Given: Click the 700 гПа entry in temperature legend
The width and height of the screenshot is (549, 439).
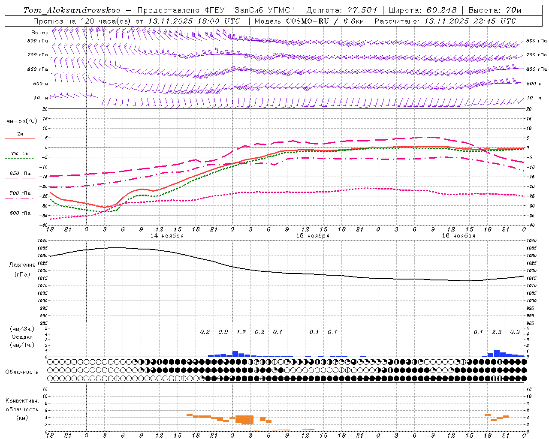Looking at the screenshot, I should click(20, 193).
